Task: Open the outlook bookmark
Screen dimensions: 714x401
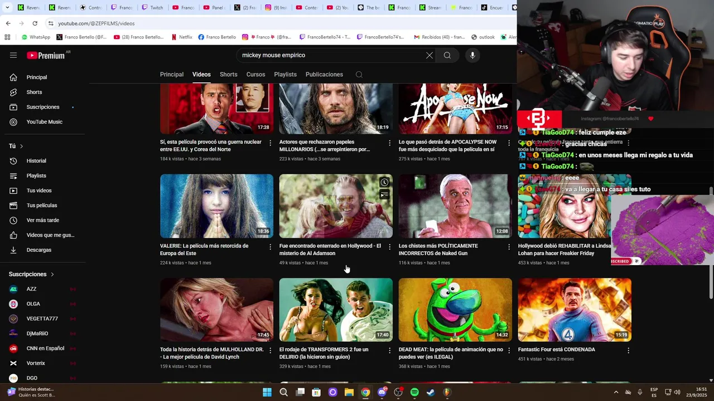Action: (x=483, y=37)
